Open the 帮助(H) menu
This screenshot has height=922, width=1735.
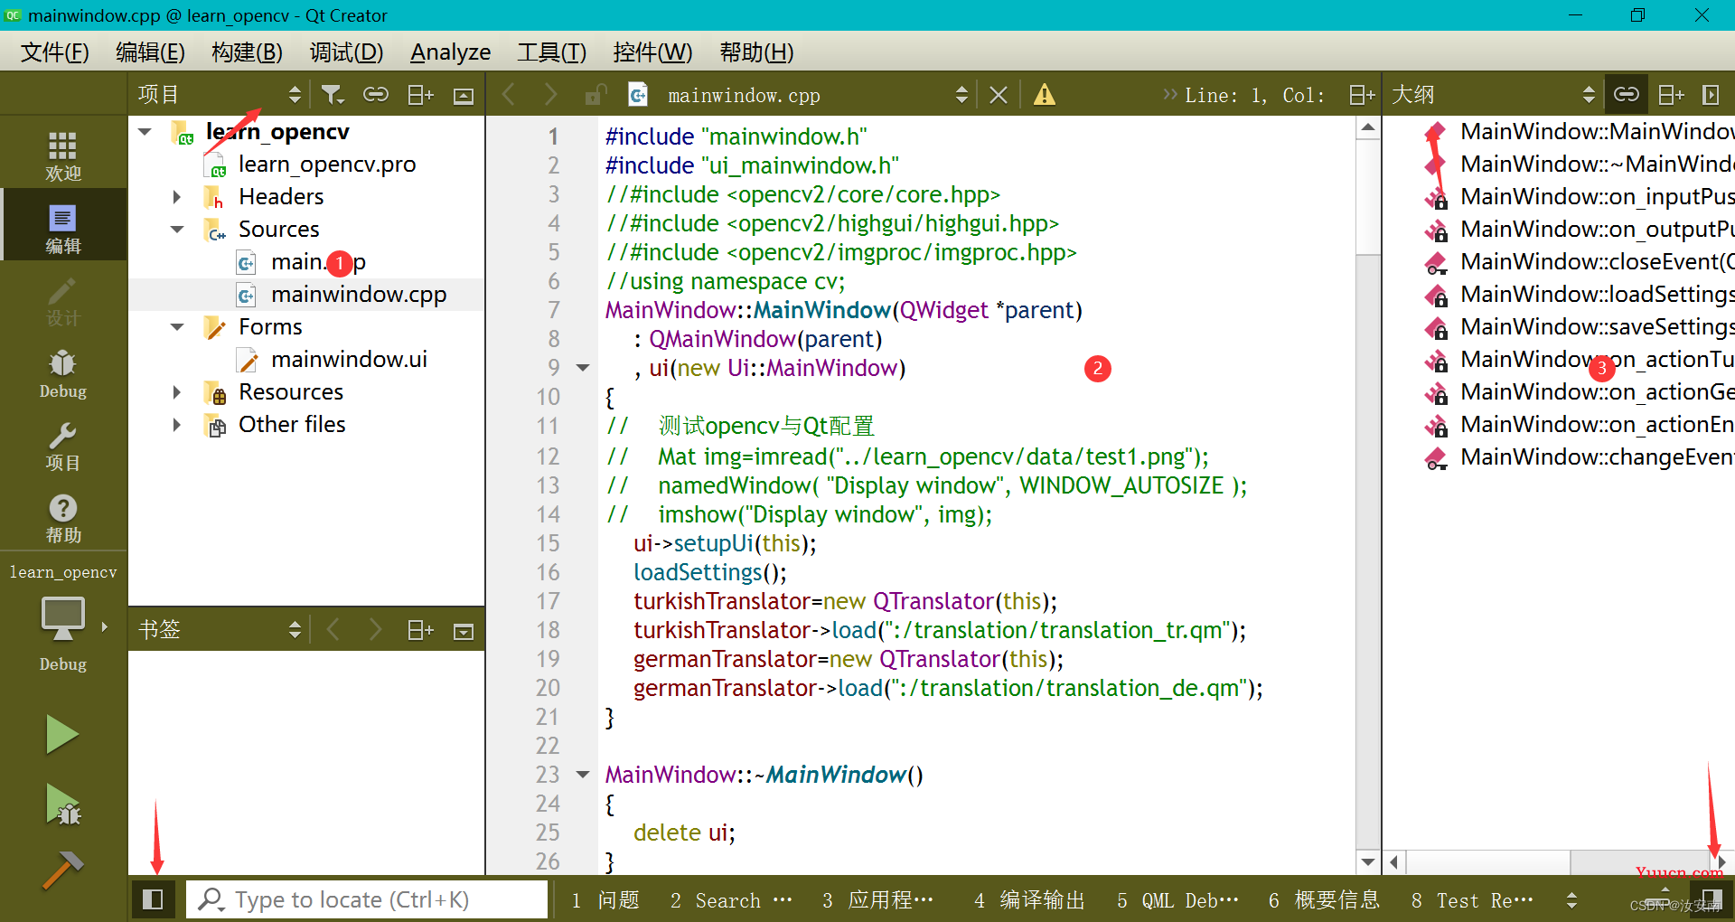tap(756, 52)
